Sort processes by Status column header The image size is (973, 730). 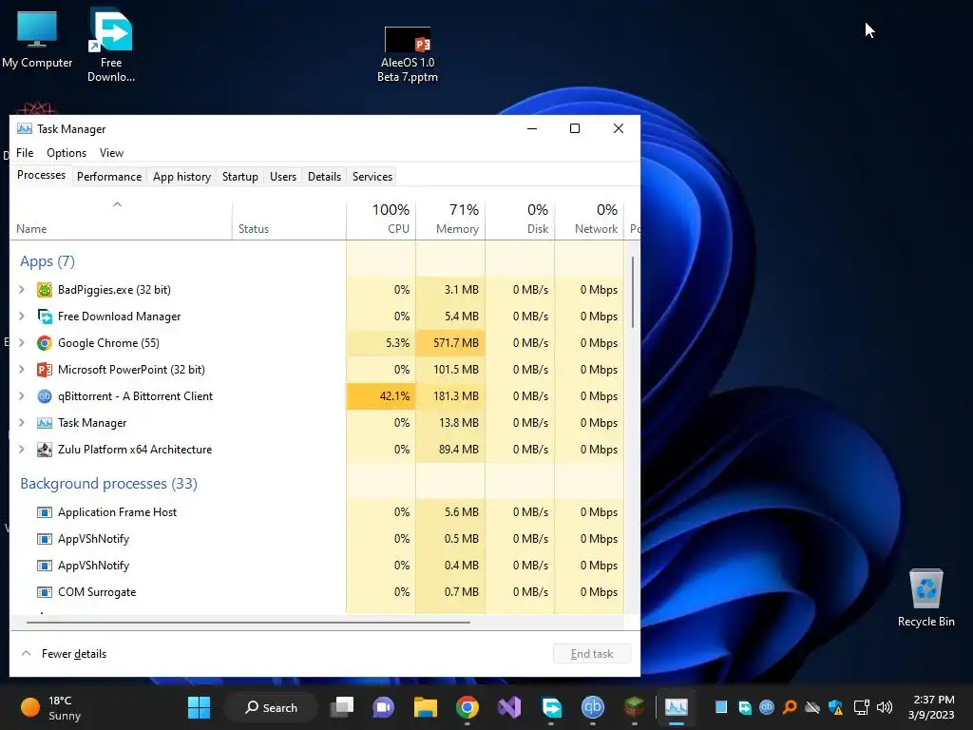289,220
